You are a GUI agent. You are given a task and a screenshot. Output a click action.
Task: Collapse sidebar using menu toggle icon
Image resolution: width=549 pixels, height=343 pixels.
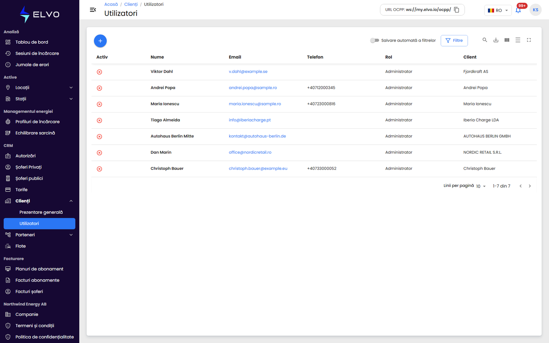(x=93, y=10)
